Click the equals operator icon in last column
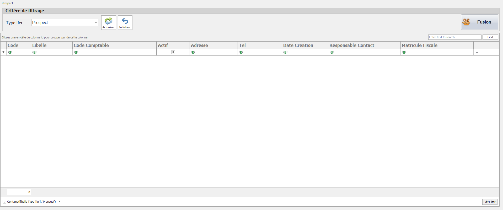The height and width of the screenshot is (210, 503). [x=477, y=52]
